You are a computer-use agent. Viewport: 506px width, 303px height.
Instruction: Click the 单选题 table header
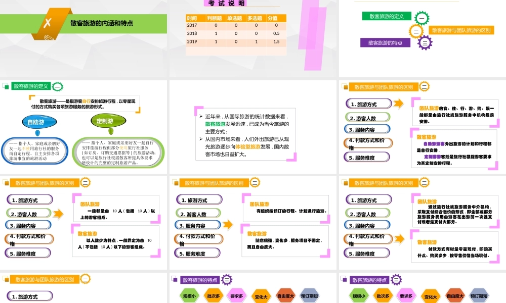coord(236,18)
